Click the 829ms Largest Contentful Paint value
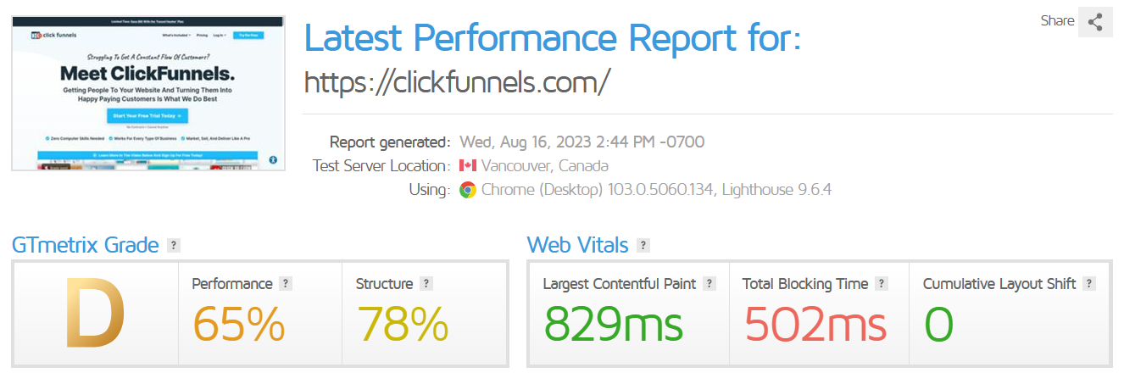Screen dimensions: 1124x384 point(613,324)
